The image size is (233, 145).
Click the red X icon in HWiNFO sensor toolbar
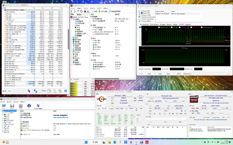pyautogui.click(x=65, y=91)
